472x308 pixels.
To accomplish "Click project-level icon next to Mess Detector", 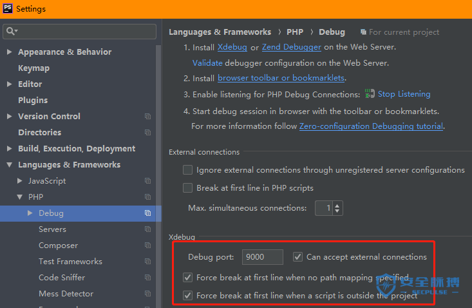I will click(x=147, y=294).
